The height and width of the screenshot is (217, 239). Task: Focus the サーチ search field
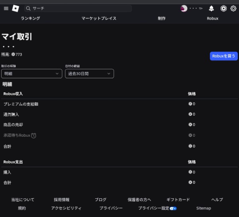80,8
